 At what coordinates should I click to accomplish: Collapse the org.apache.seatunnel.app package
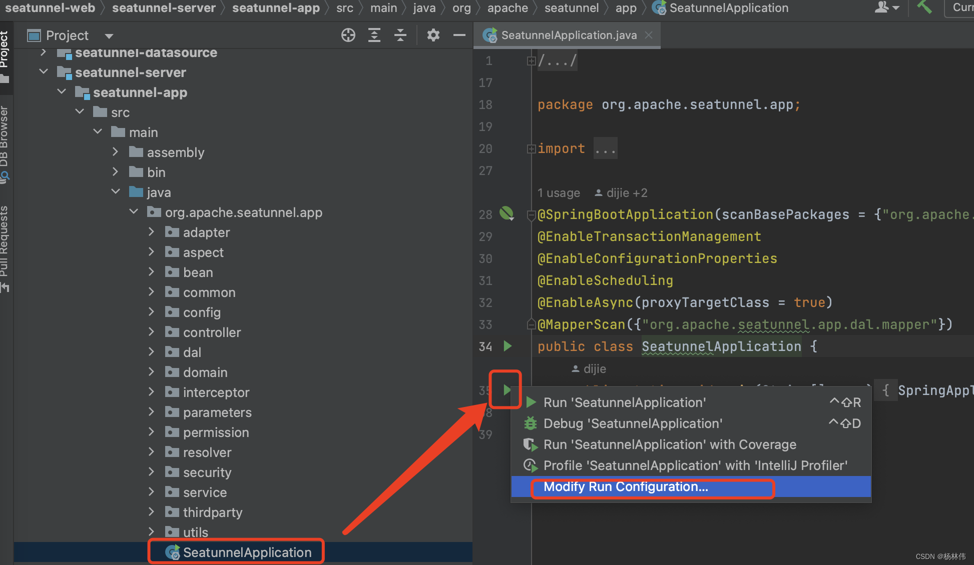coord(134,212)
